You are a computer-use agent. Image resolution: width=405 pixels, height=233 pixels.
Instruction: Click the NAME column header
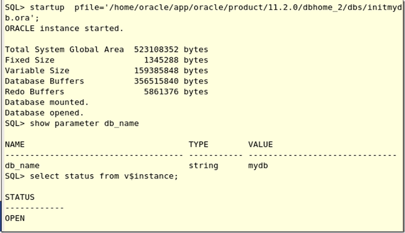[x=15, y=145]
